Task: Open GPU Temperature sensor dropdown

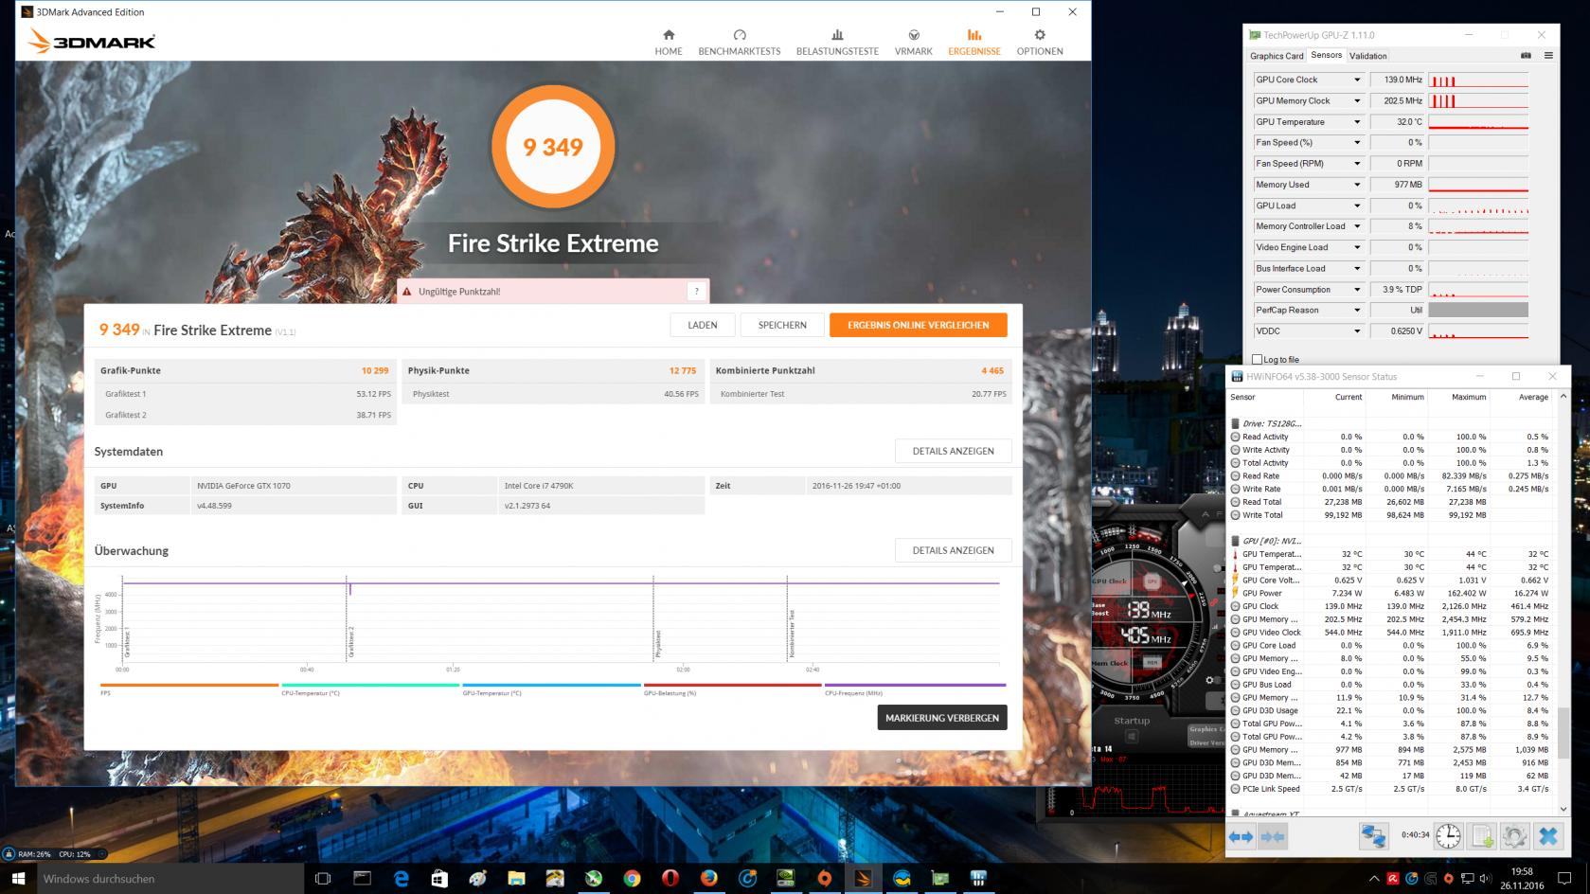Action: pos(1356,121)
